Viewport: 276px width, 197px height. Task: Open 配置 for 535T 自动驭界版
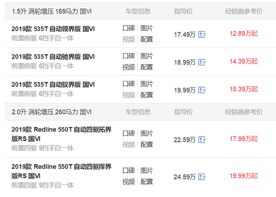click(147, 95)
